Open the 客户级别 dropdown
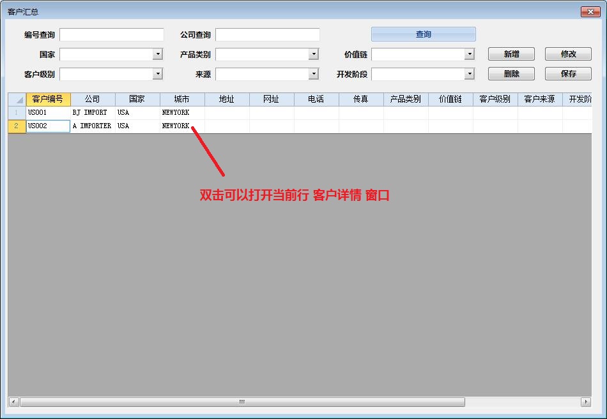Screen dimensions: 607x419 click(158, 74)
